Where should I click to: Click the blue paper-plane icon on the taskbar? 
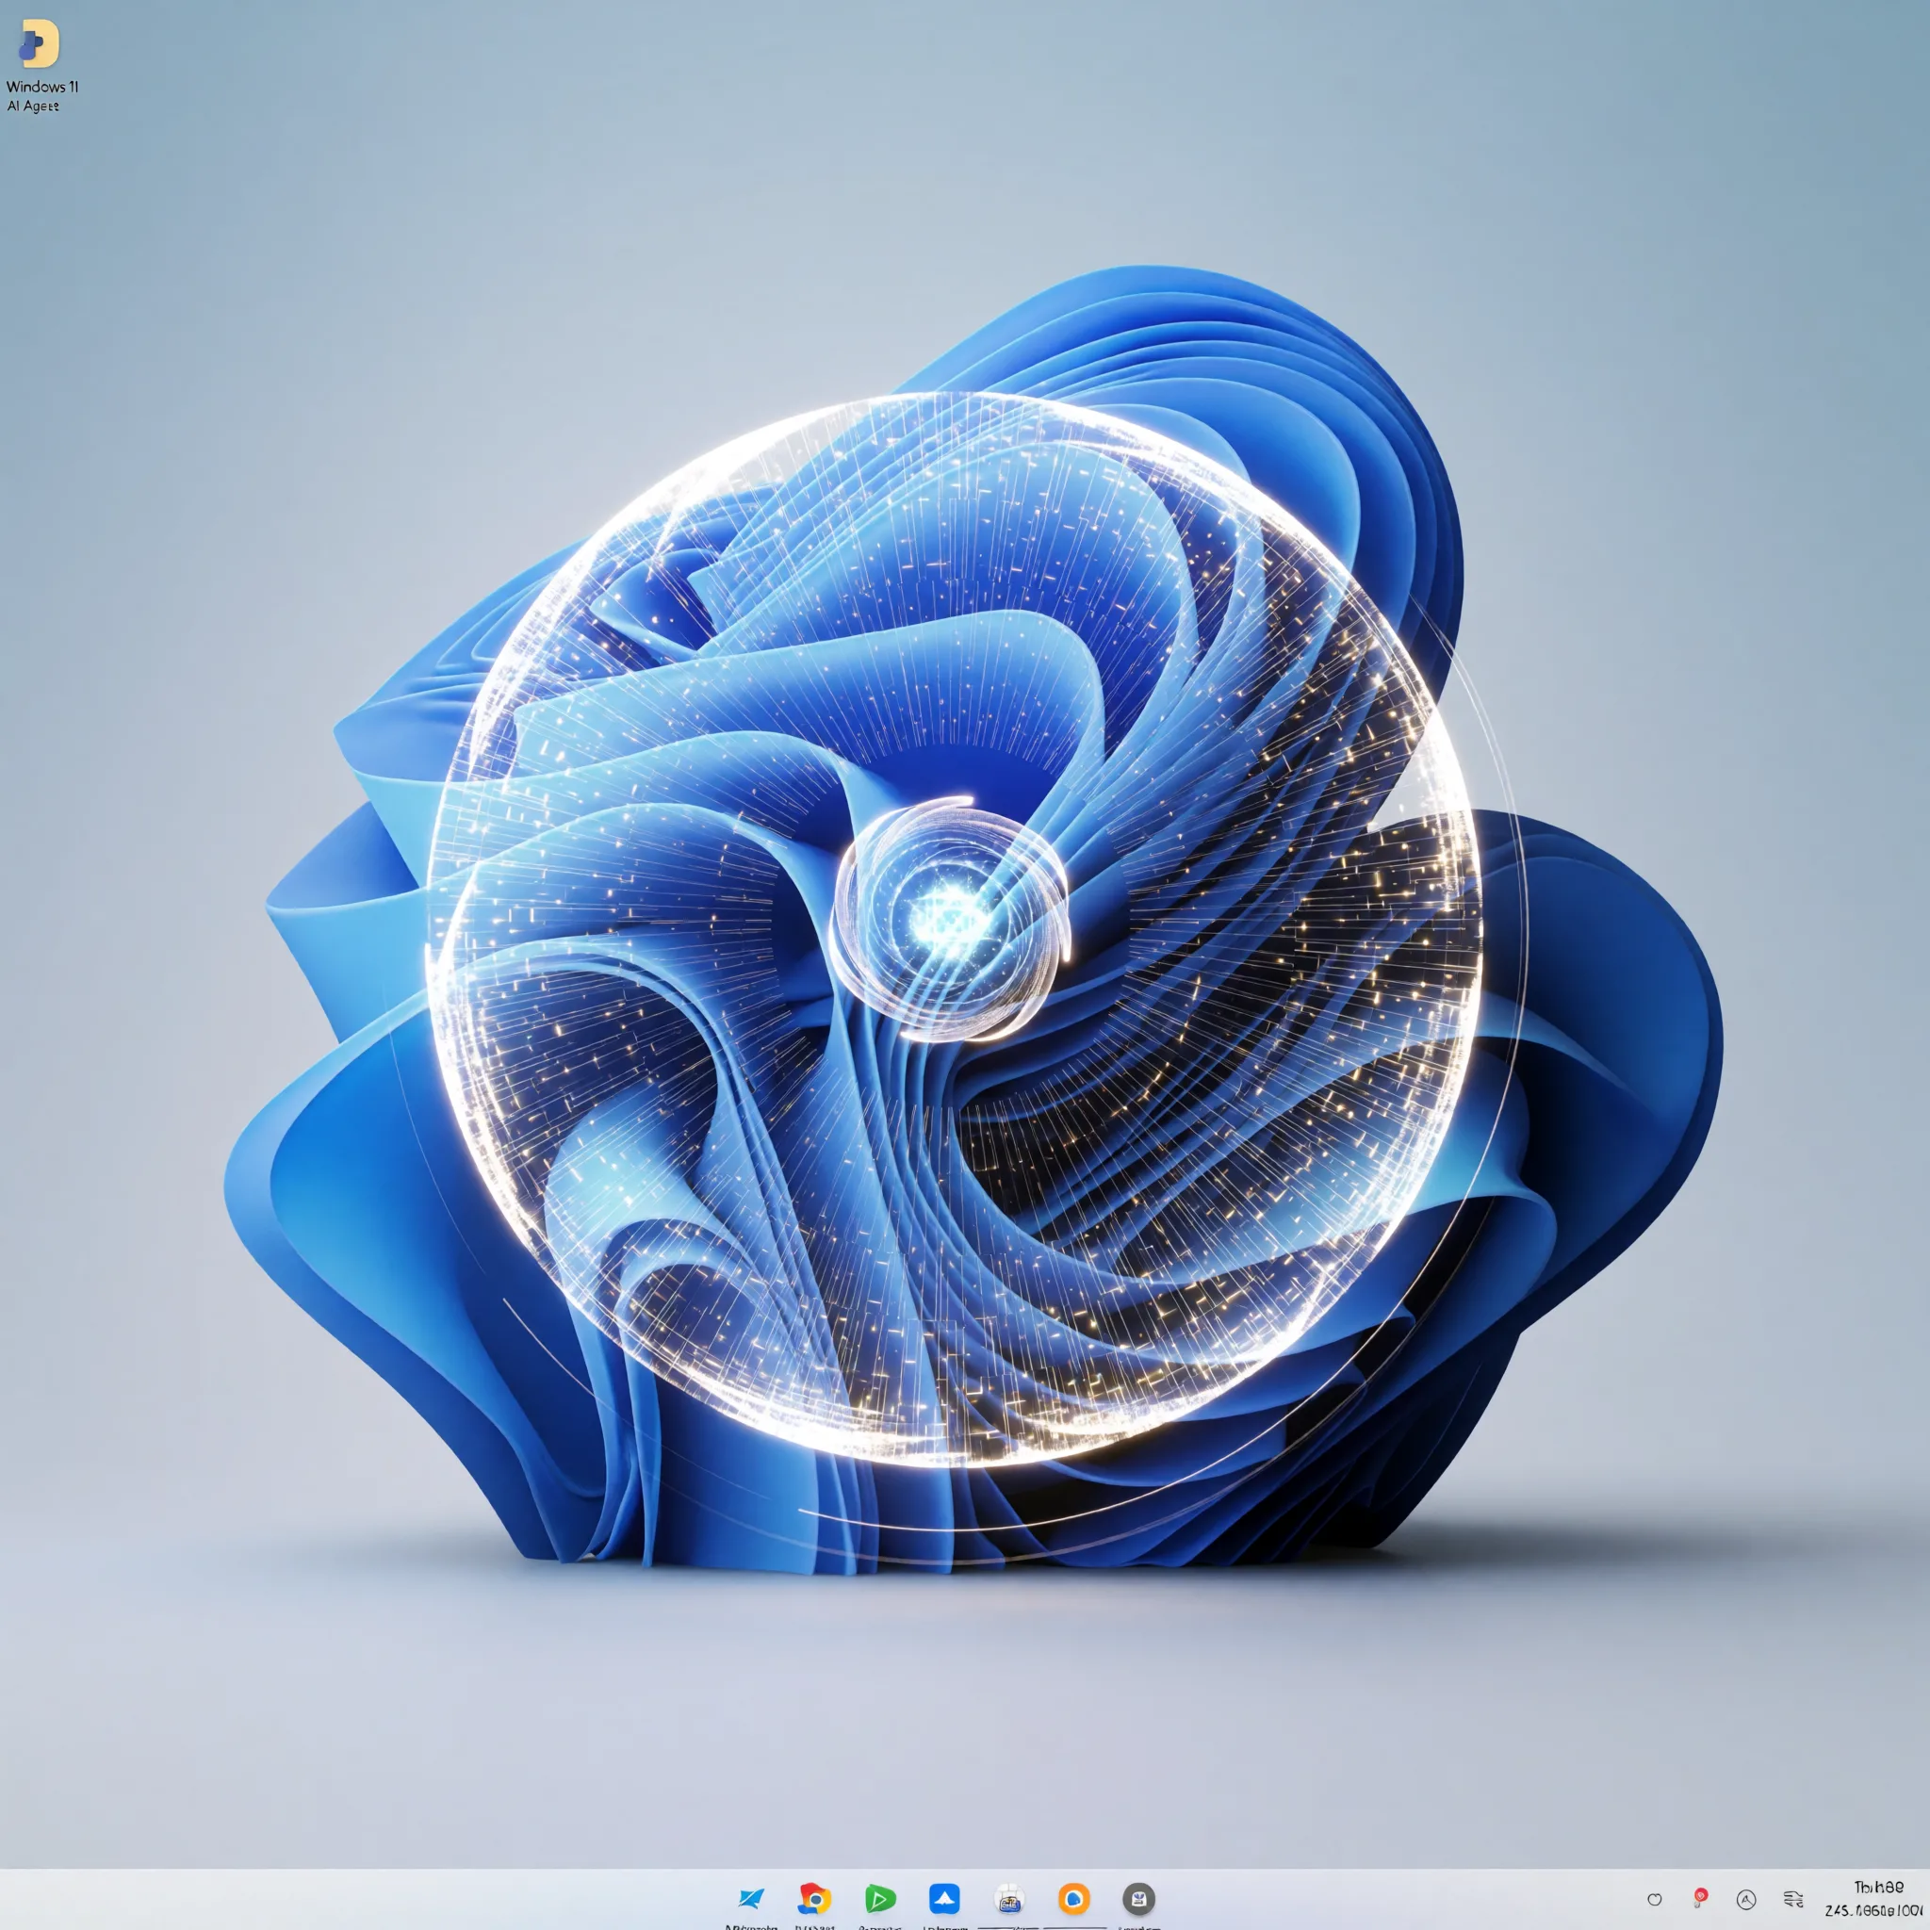pos(751,1898)
